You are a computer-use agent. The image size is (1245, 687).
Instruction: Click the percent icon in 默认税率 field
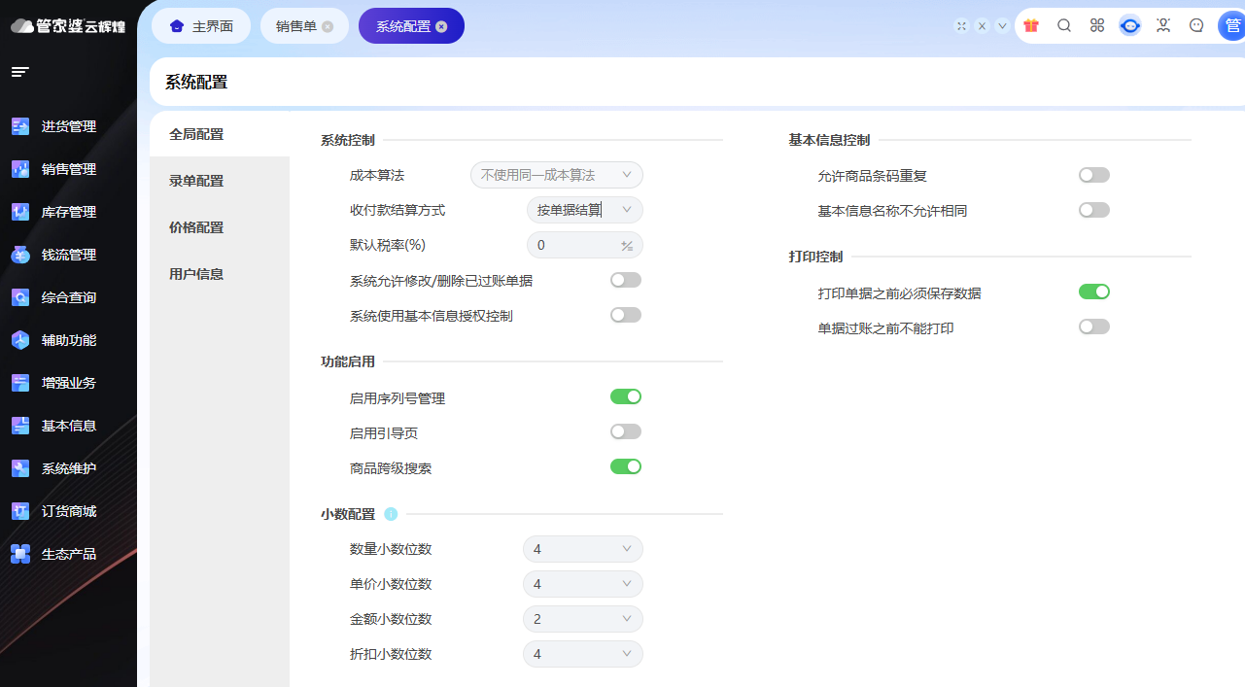(x=627, y=246)
